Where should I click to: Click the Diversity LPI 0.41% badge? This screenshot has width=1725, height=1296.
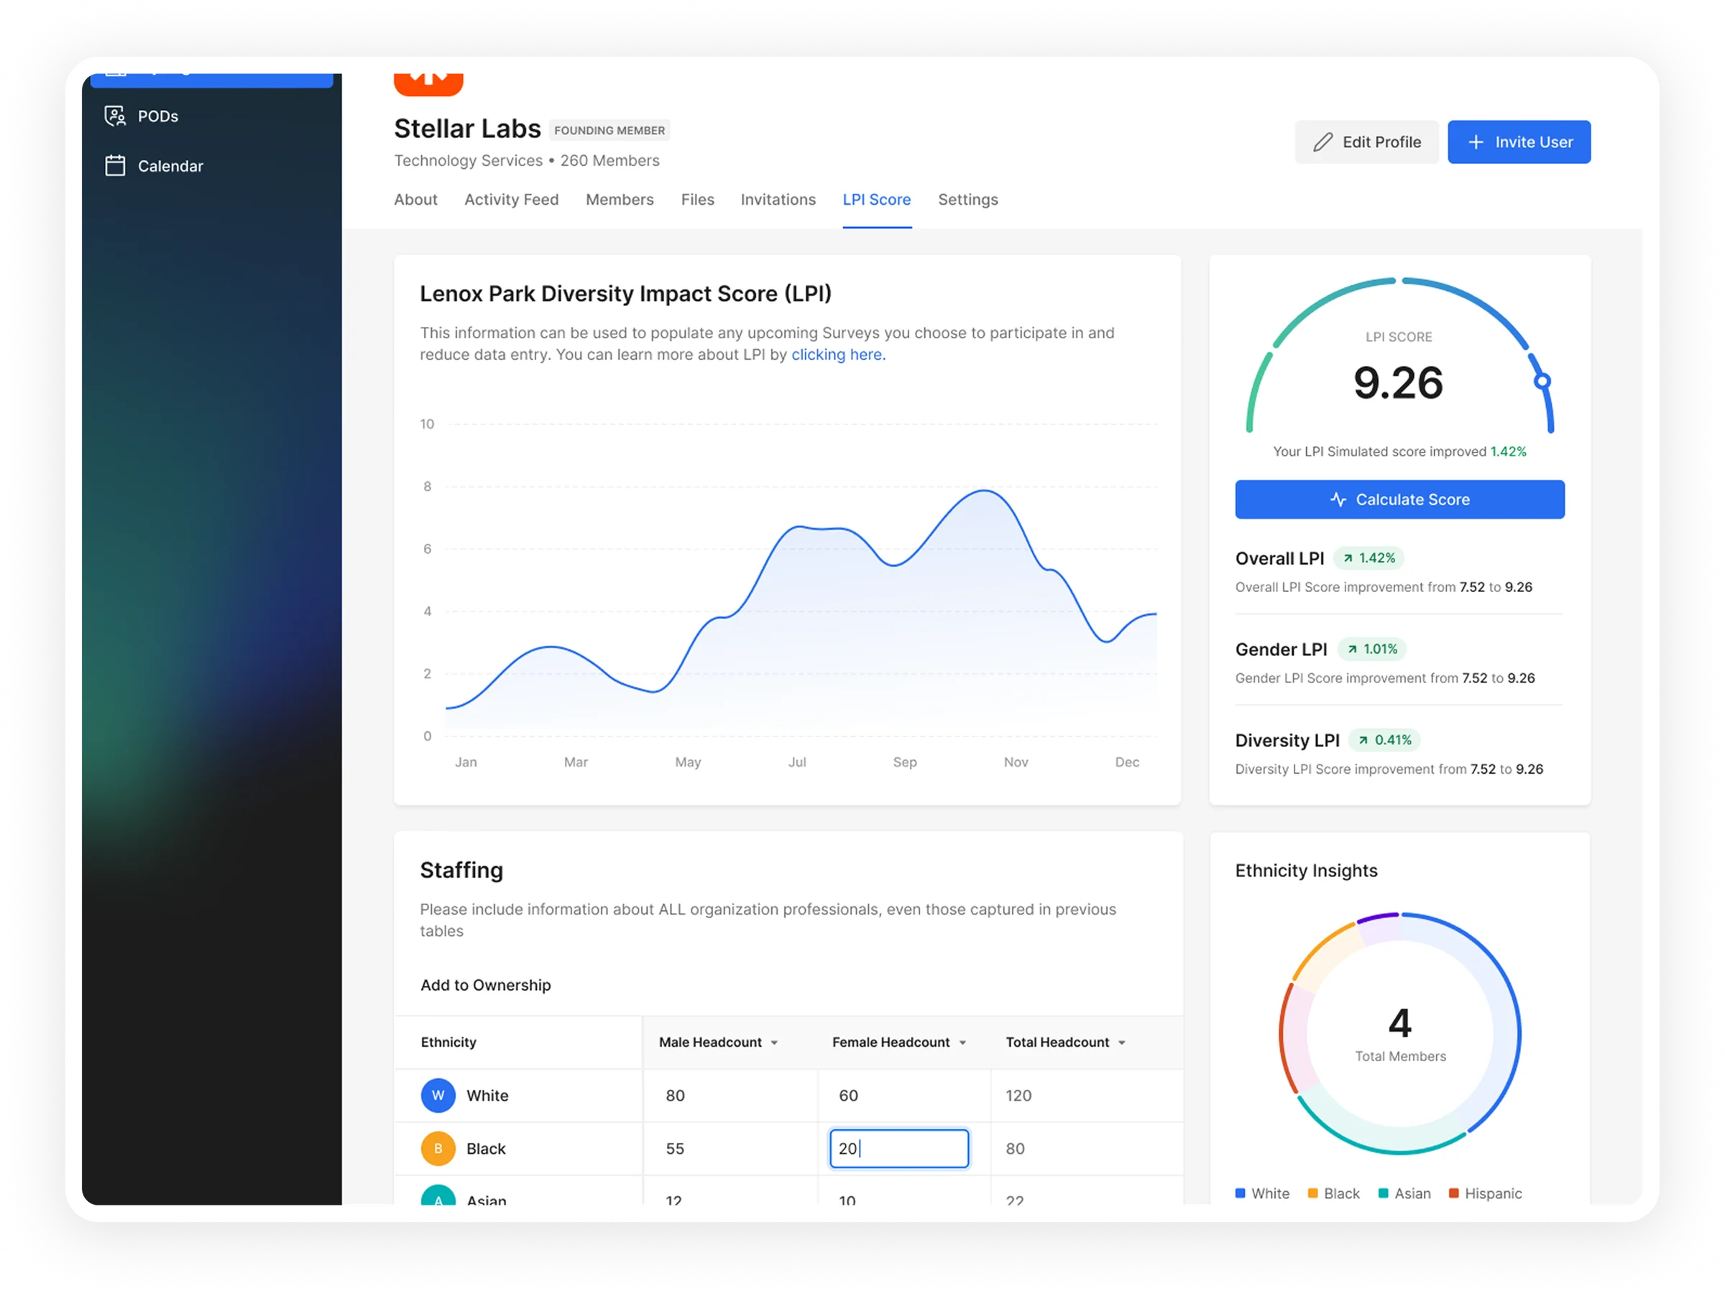click(1384, 739)
